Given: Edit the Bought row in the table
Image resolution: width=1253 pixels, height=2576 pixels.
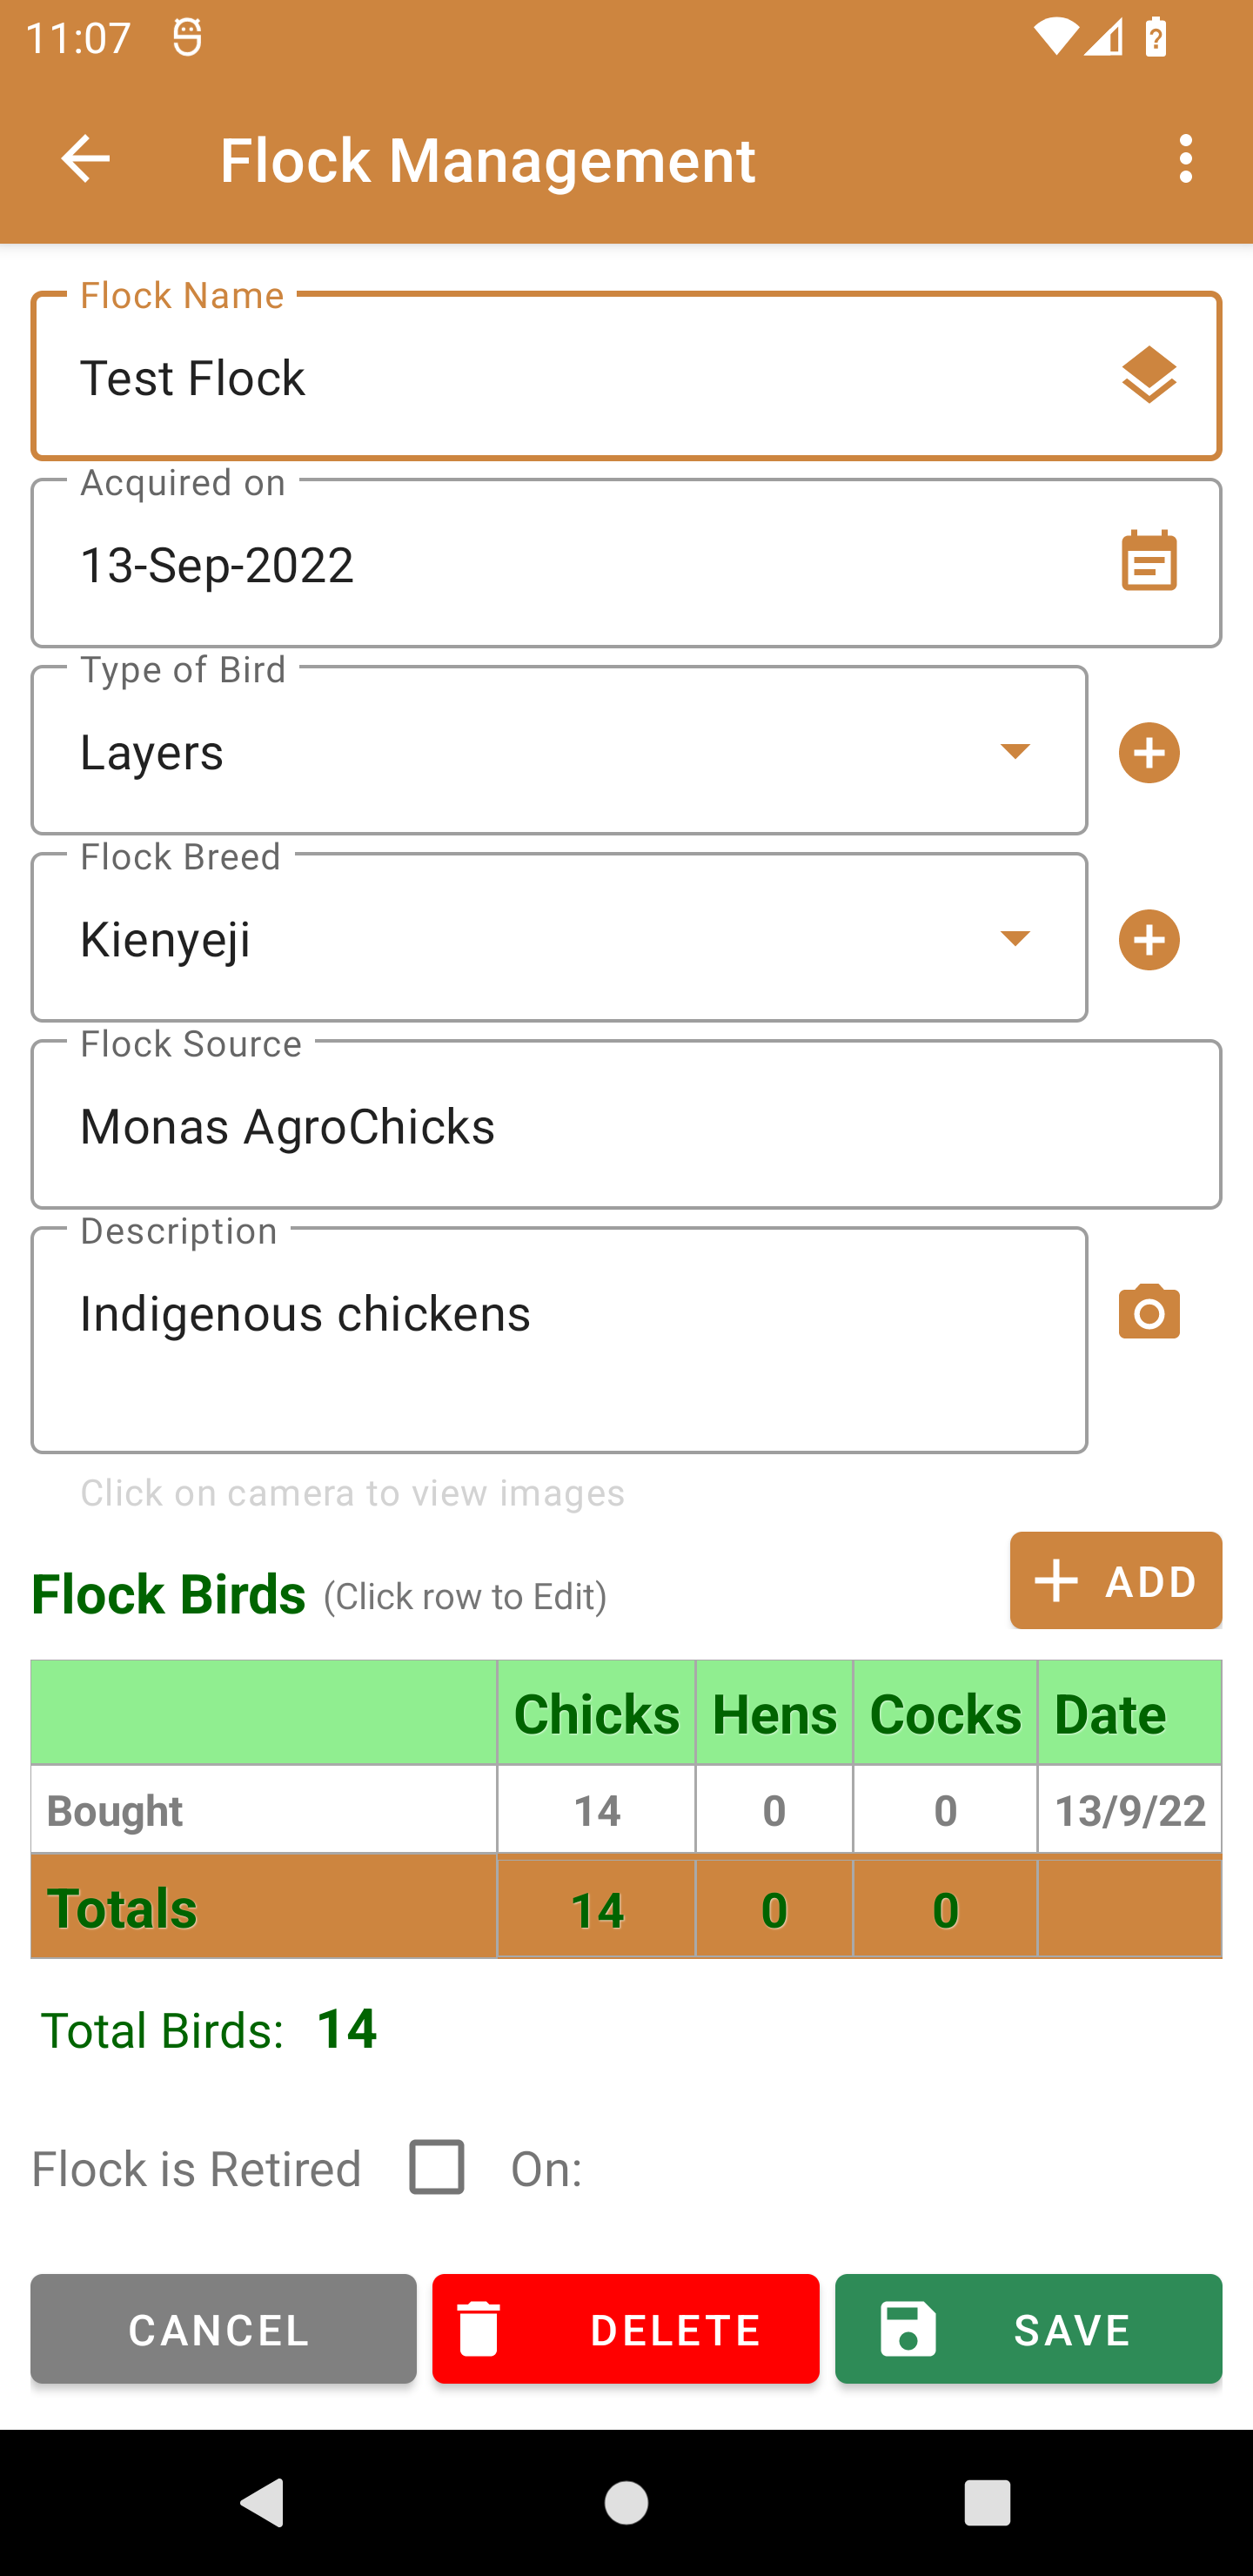Looking at the screenshot, I should (625, 1810).
